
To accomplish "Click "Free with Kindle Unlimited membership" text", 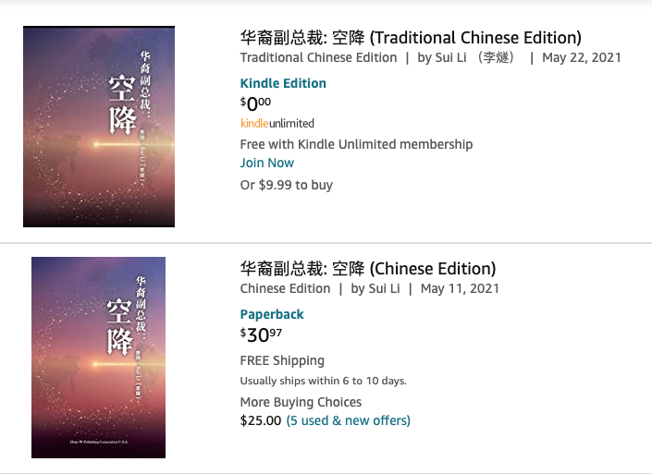I will point(356,144).
